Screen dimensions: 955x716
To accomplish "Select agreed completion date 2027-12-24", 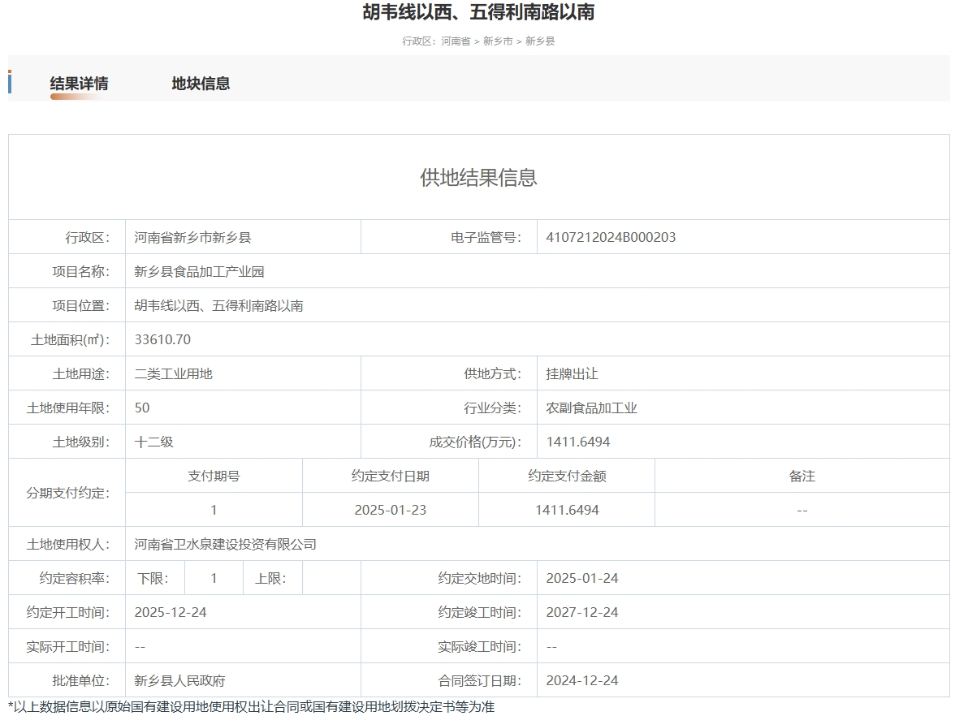I will 582,612.
